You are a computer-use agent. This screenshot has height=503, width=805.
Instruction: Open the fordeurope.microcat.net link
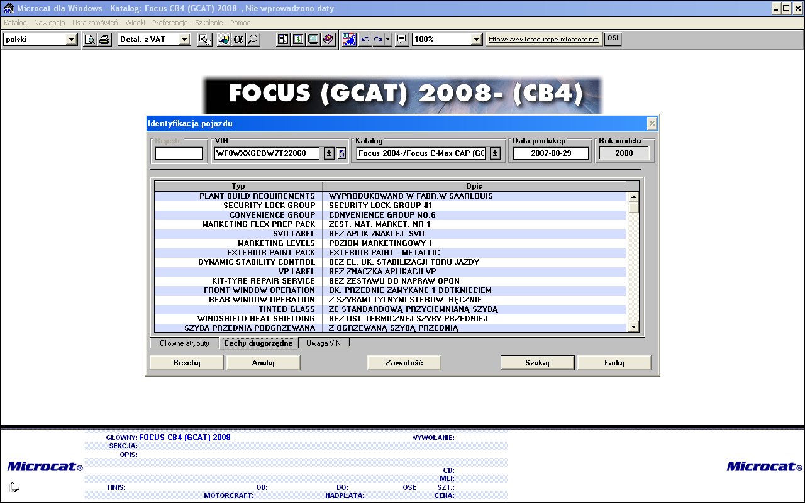pyautogui.click(x=543, y=40)
